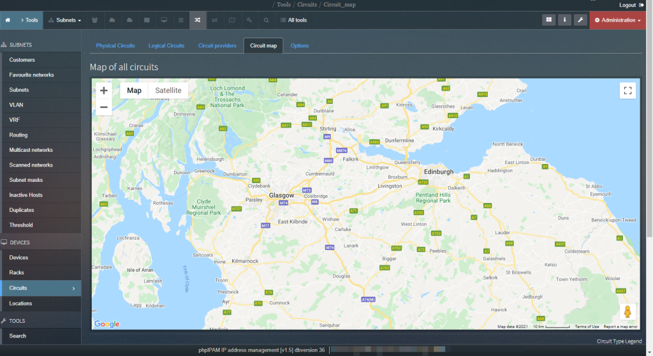
Task: Expand the Circuits sidebar item
Action: 41,288
